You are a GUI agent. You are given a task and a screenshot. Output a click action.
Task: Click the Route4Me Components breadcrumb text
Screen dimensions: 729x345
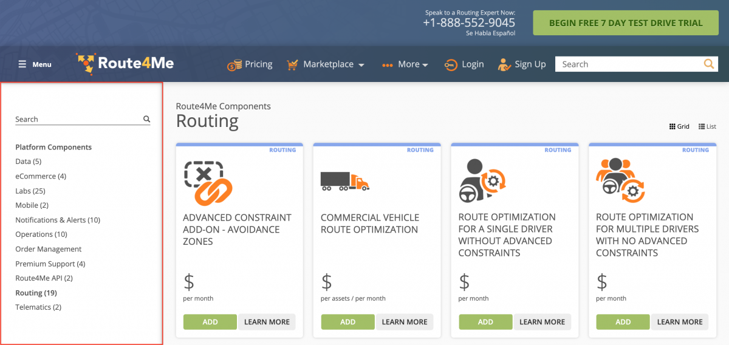coord(224,106)
